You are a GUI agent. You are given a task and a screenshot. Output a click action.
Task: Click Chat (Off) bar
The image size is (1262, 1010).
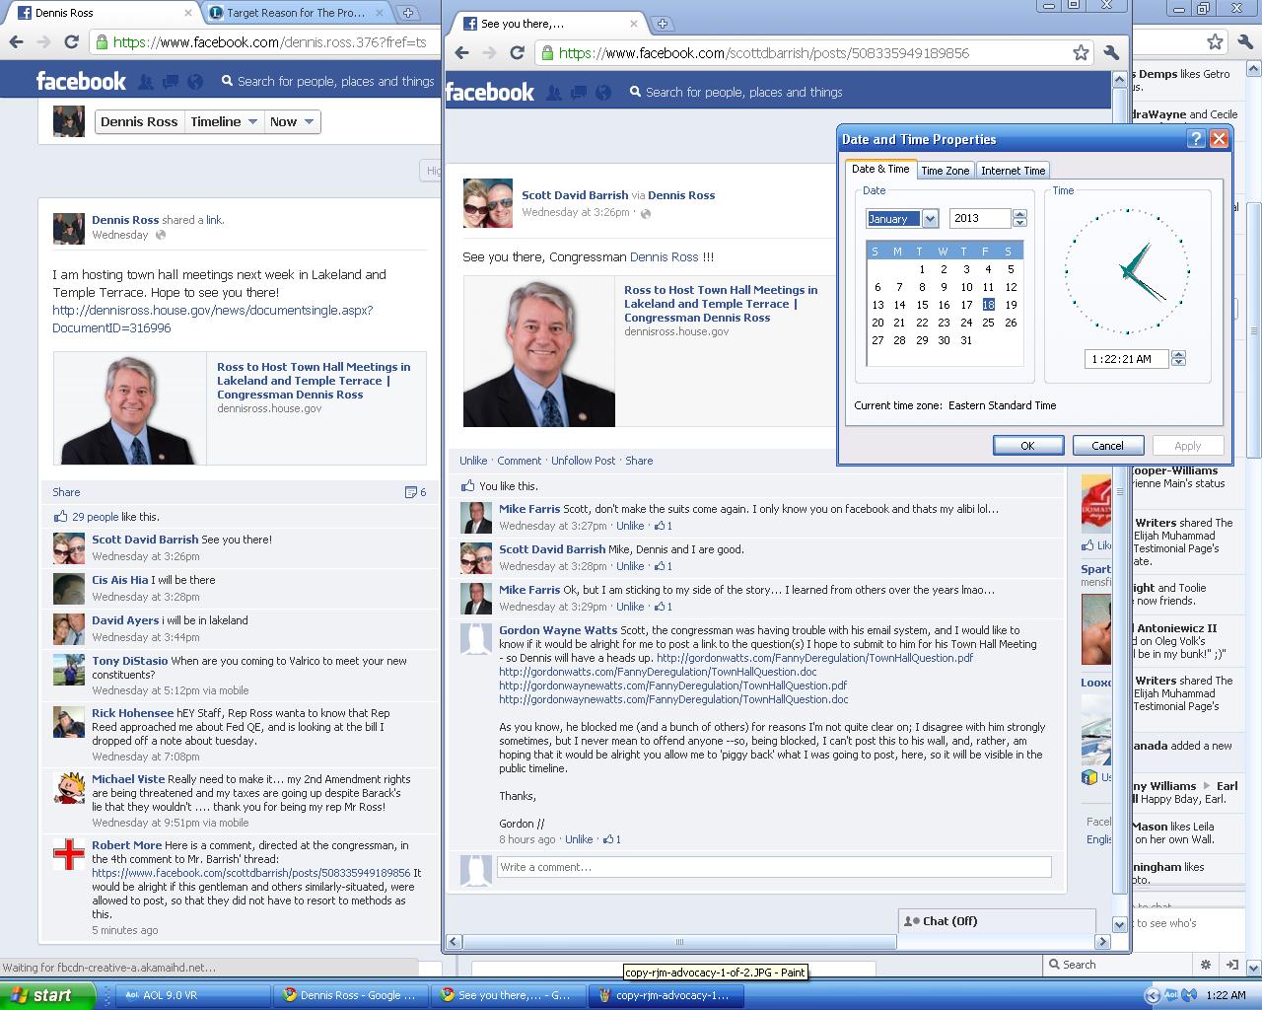point(997,921)
